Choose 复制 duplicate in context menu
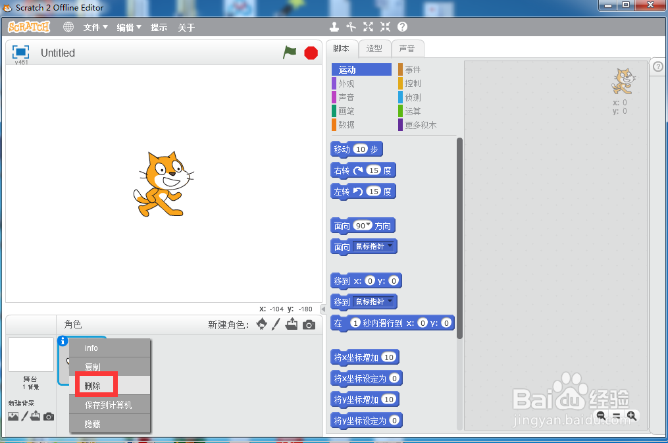The image size is (668, 443). click(110, 367)
